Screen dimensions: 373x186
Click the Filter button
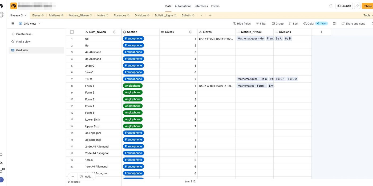tap(261, 24)
